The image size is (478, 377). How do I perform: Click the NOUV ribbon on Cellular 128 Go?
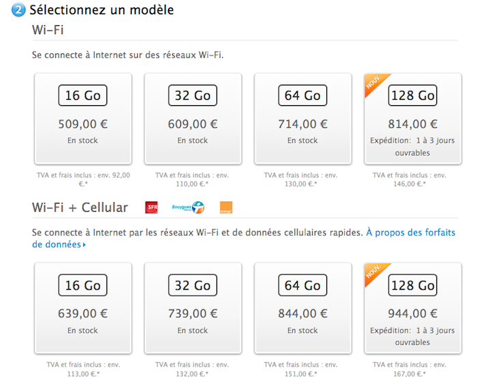(x=374, y=272)
